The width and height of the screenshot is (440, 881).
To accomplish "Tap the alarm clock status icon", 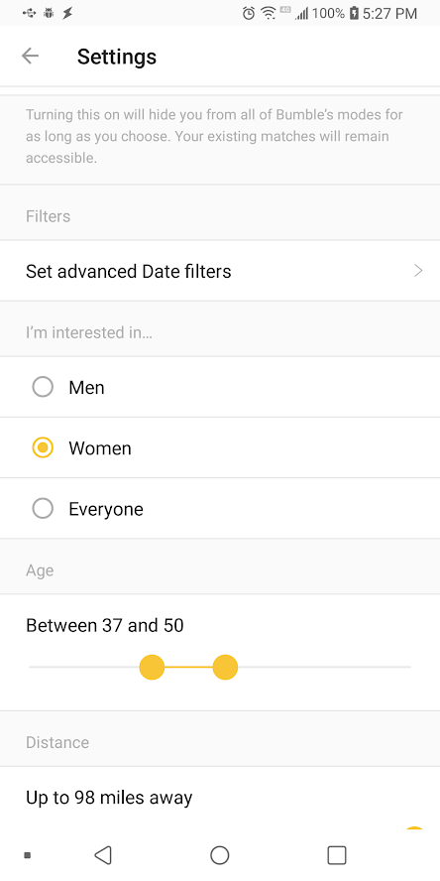I will point(249,13).
